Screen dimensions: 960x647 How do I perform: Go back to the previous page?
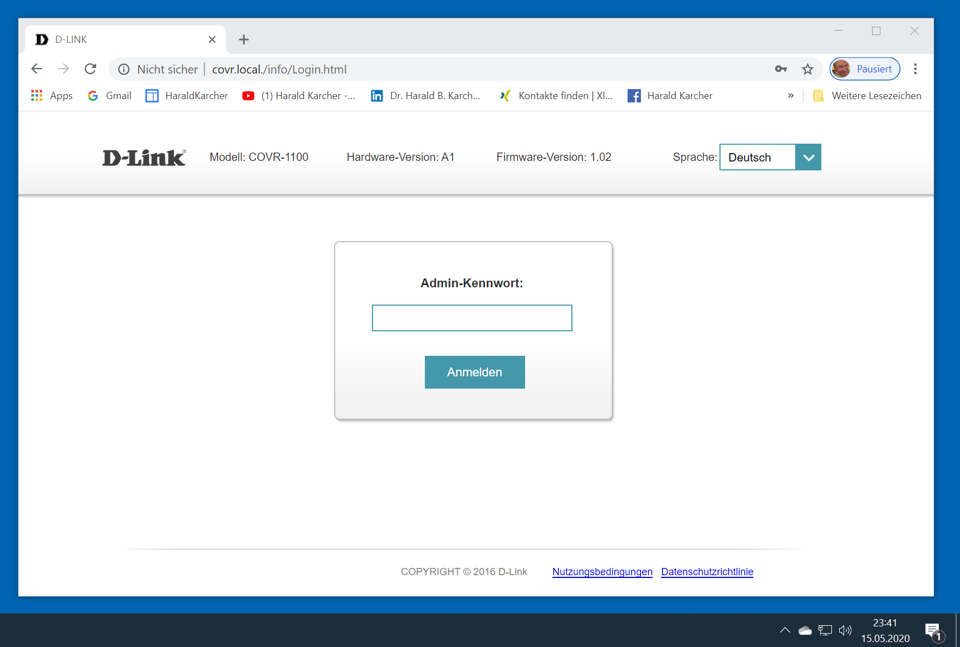(x=37, y=68)
